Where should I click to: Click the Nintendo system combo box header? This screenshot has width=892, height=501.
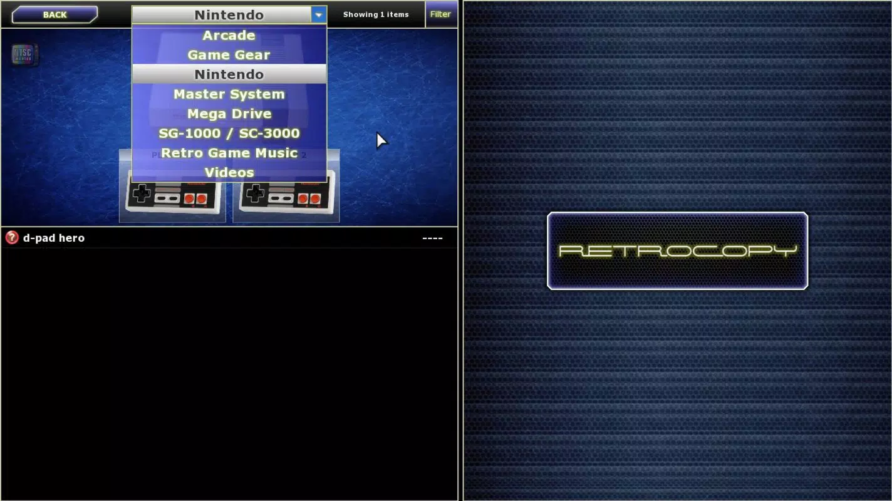(229, 14)
